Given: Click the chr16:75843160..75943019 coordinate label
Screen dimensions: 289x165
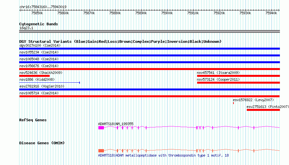Looking at the screenshot, I should [x=43, y=7].
